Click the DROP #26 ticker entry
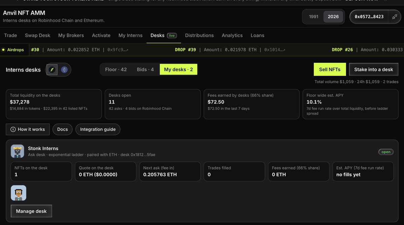The width and height of the screenshot is (404, 225). pyautogui.click(x=342, y=50)
